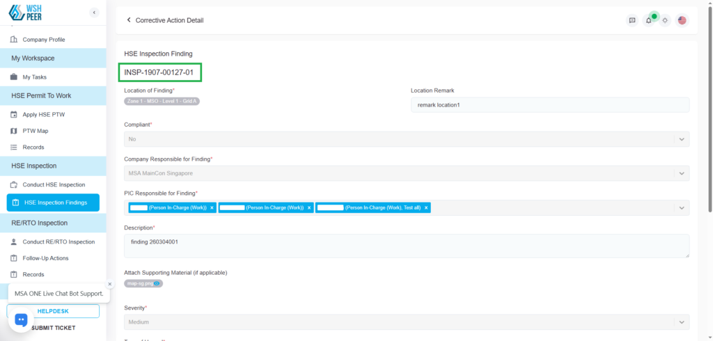Click the HELPDESK button
The height and width of the screenshot is (341, 713).
(x=53, y=311)
